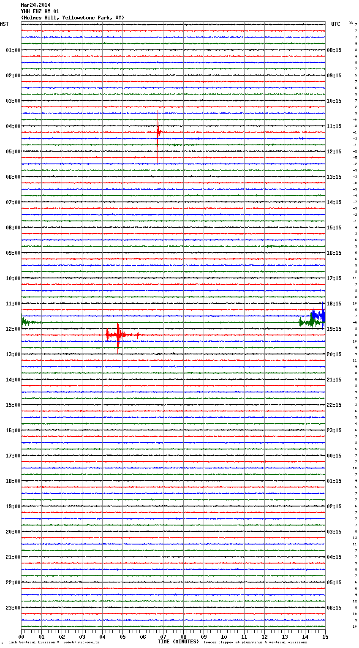Viewport: 359px width, 648px height.
Task: Click minute 10 on the bottom axis
Action: (x=224, y=637)
